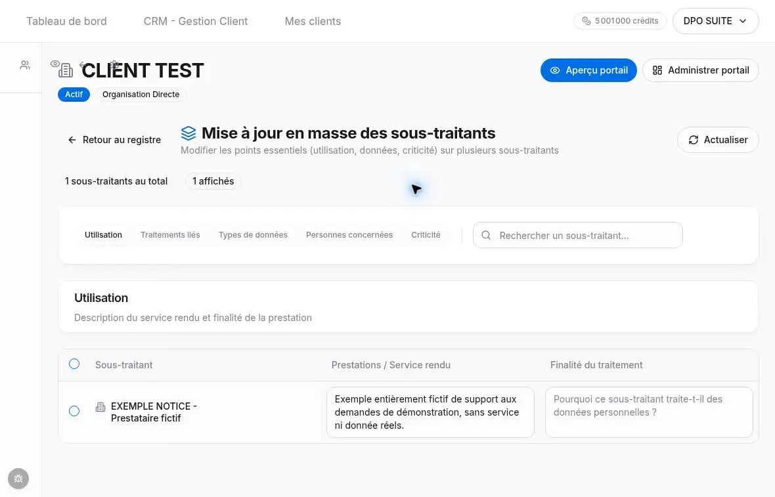
Task: Click the Organisation Directe badge
Action: click(x=141, y=95)
